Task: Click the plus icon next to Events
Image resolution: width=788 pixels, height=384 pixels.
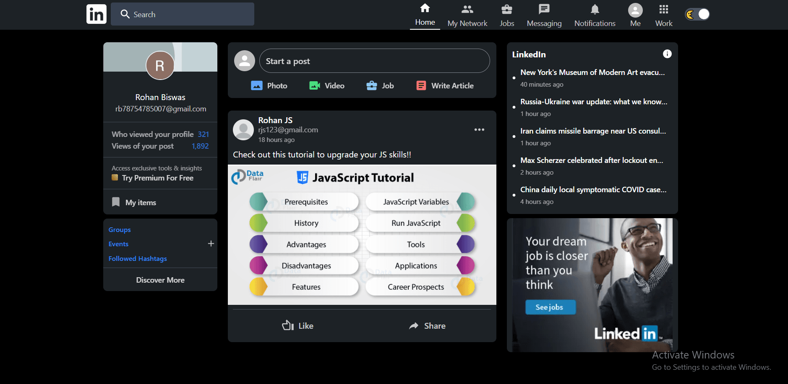Action: click(211, 244)
